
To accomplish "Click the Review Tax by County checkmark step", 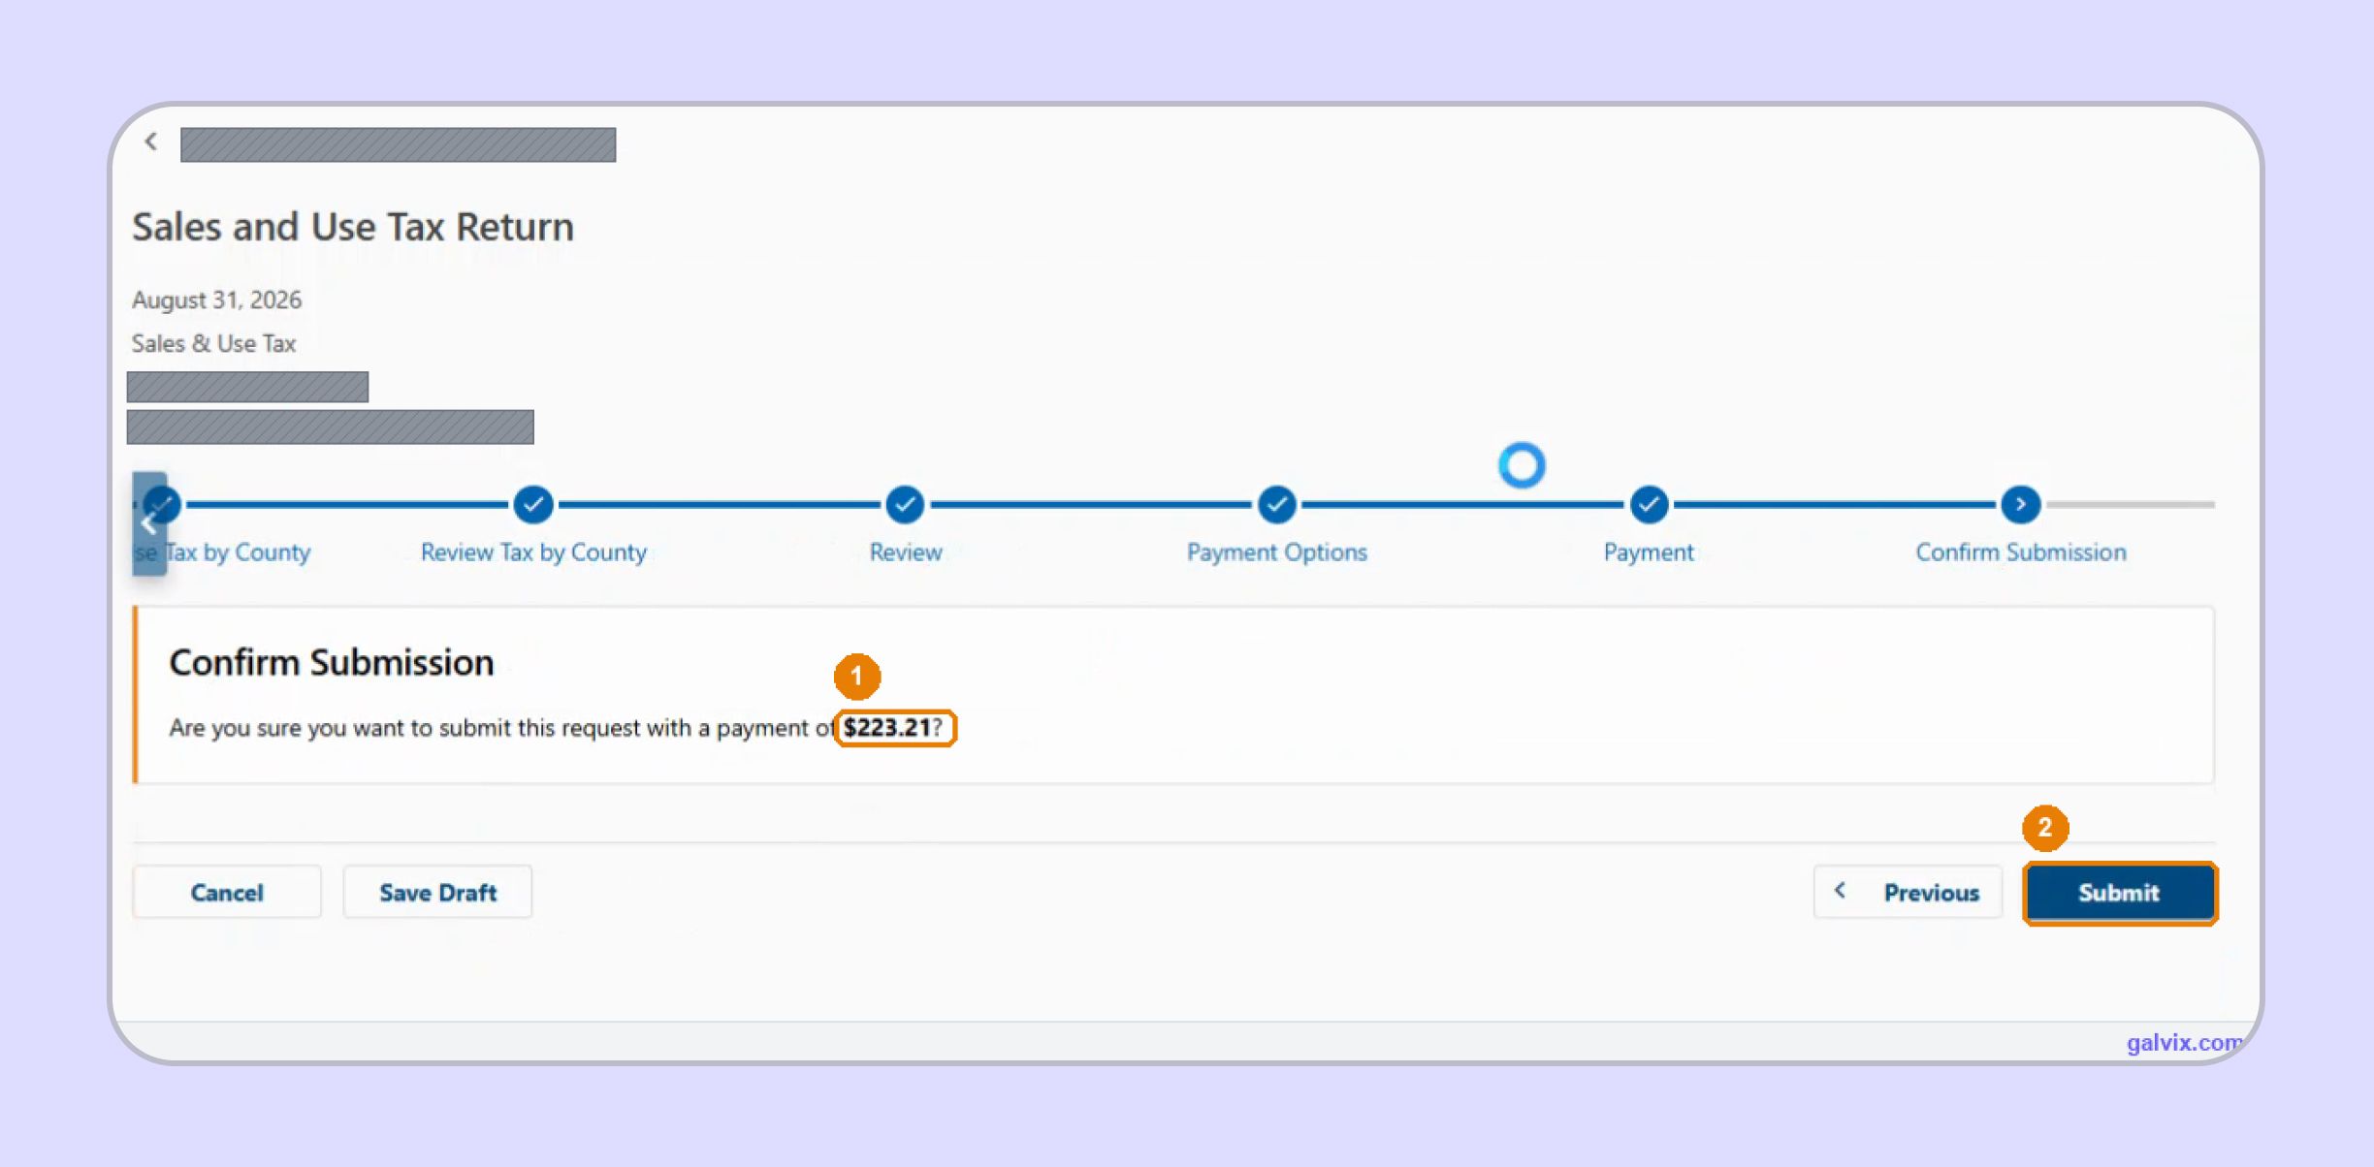I will tap(533, 504).
